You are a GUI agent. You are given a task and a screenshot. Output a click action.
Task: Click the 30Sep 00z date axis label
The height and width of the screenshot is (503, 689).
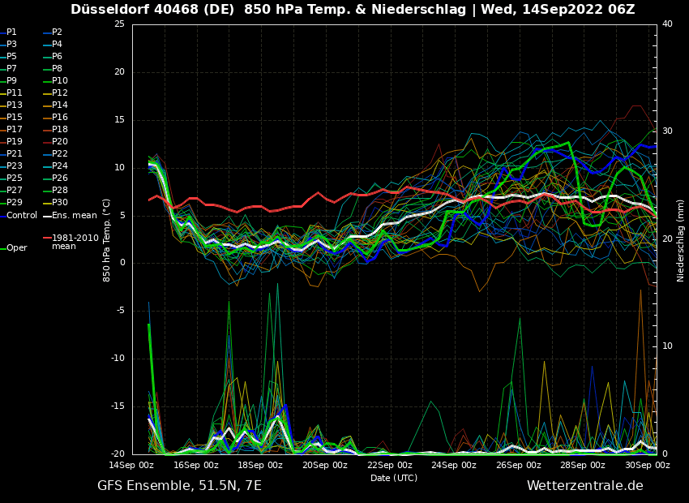[647, 466]
